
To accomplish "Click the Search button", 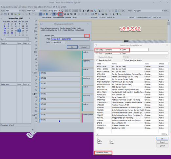I will pos(162,142).
